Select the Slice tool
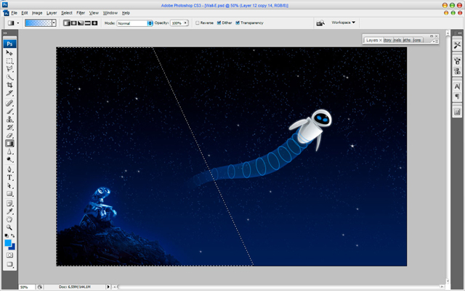Image resolution: width=465 pixels, height=291 pixels. point(9,93)
